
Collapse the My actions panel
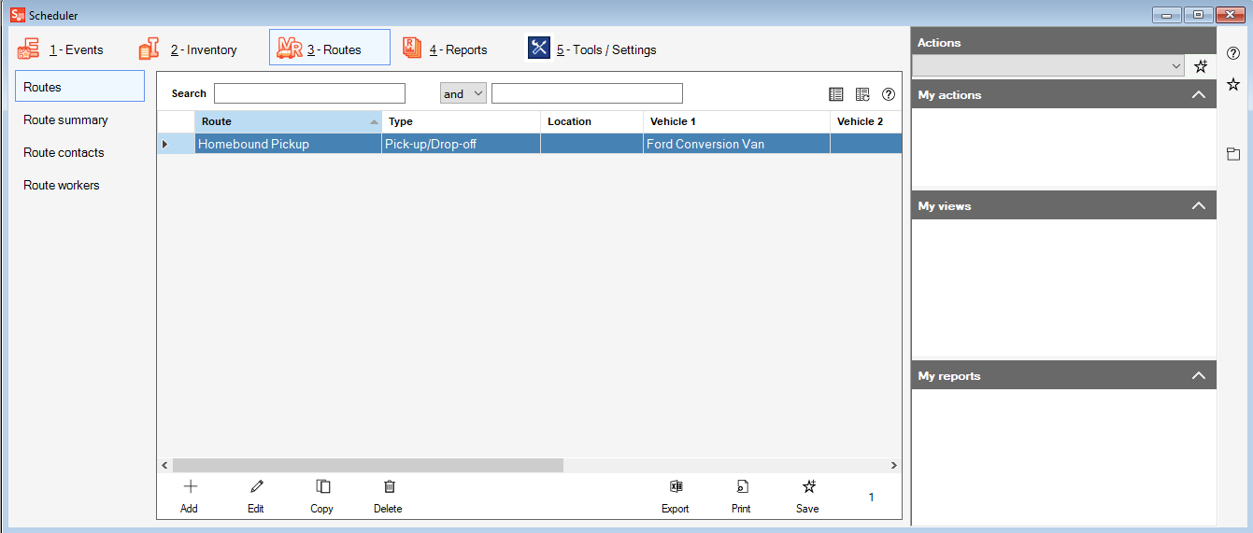(1199, 95)
